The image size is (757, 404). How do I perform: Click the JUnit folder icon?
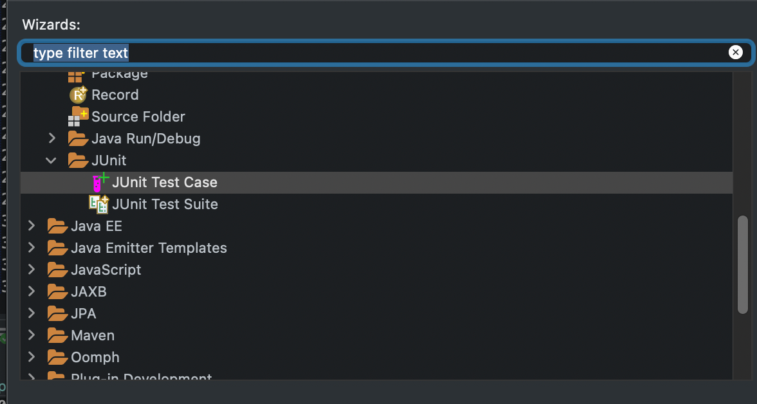tap(77, 160)
